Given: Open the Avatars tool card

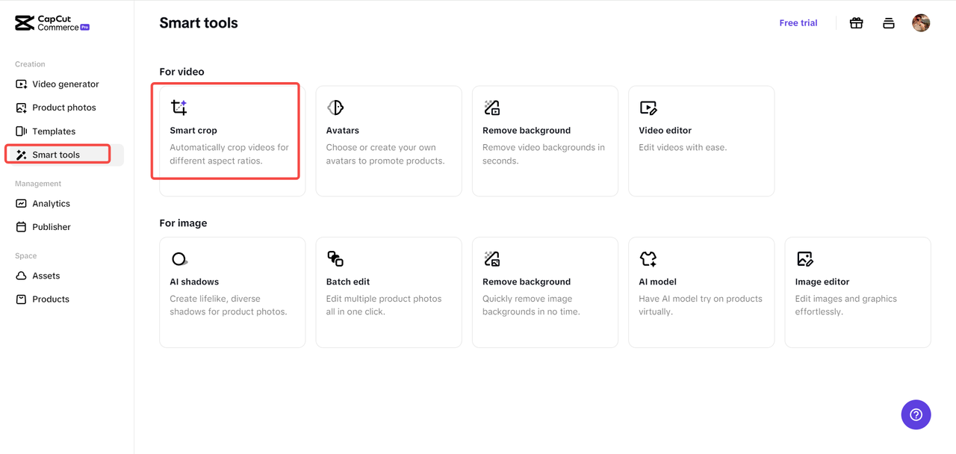Looking at the screenshot, I should pyautogui.click(x=388, y=140).
